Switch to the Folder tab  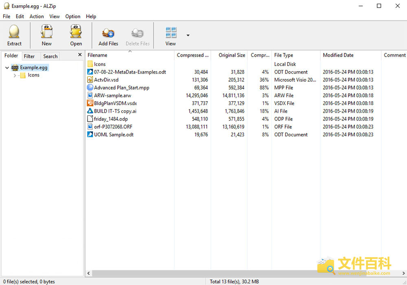11,56
